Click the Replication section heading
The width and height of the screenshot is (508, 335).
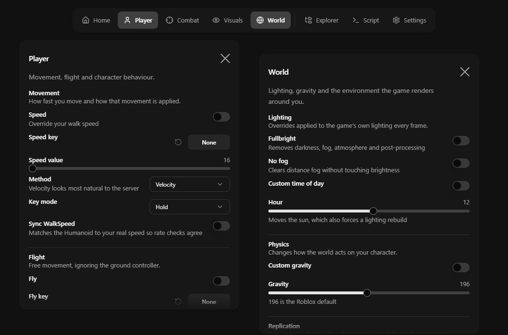(284, 326)
